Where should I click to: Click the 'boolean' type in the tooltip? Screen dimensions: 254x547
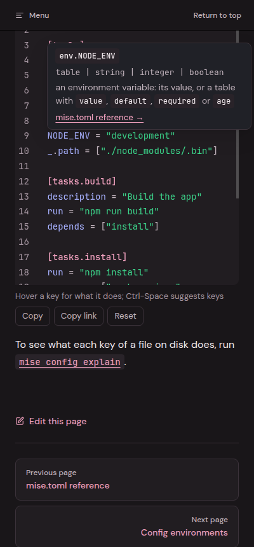coord(206,73)
